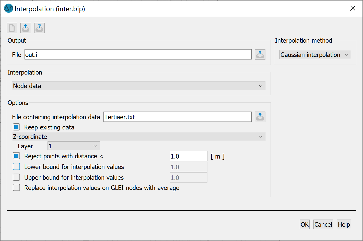This screenshot has height=241, width=363.
Task: Click the Cancel button
Action: 323,224
